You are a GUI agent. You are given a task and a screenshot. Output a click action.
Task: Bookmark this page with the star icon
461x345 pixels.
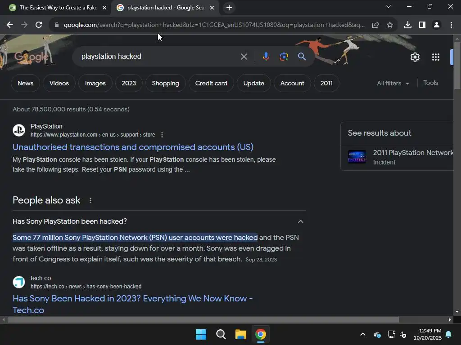(x=389, y=25)
